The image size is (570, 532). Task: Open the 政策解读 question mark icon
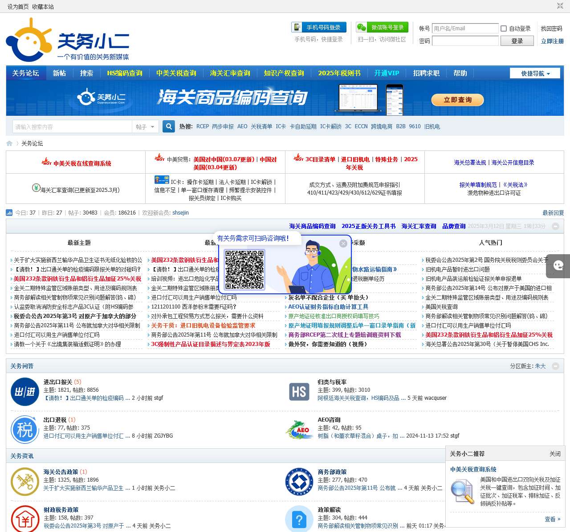[299, 519]
